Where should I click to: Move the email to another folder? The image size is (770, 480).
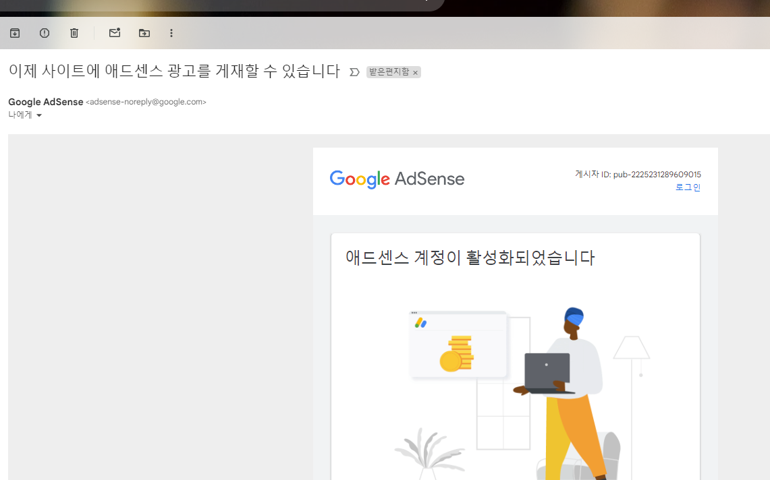point(144,32)
